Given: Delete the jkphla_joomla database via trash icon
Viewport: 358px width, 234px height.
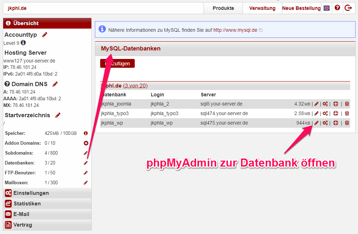Looking at the screenshot, I should pos(347,104).
